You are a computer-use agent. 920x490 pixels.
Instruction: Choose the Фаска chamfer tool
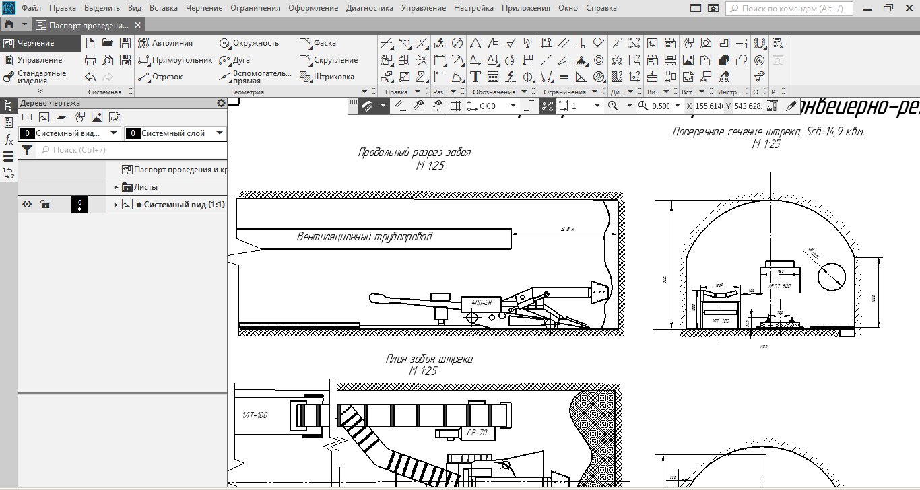tap(319, 43)
